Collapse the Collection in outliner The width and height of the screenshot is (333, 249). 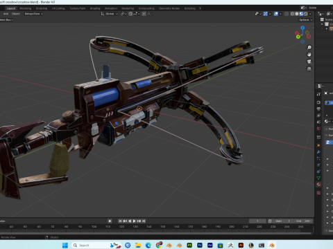tap(322, 24)
